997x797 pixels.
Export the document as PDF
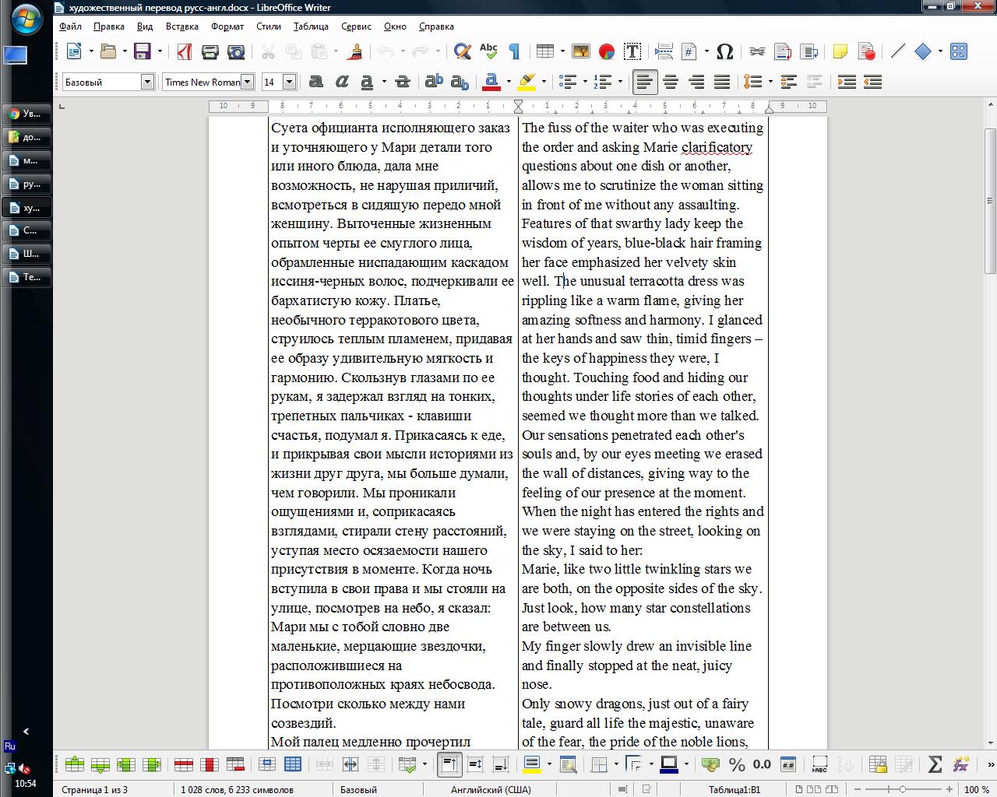pyautogui.click(x=184, y=51)
